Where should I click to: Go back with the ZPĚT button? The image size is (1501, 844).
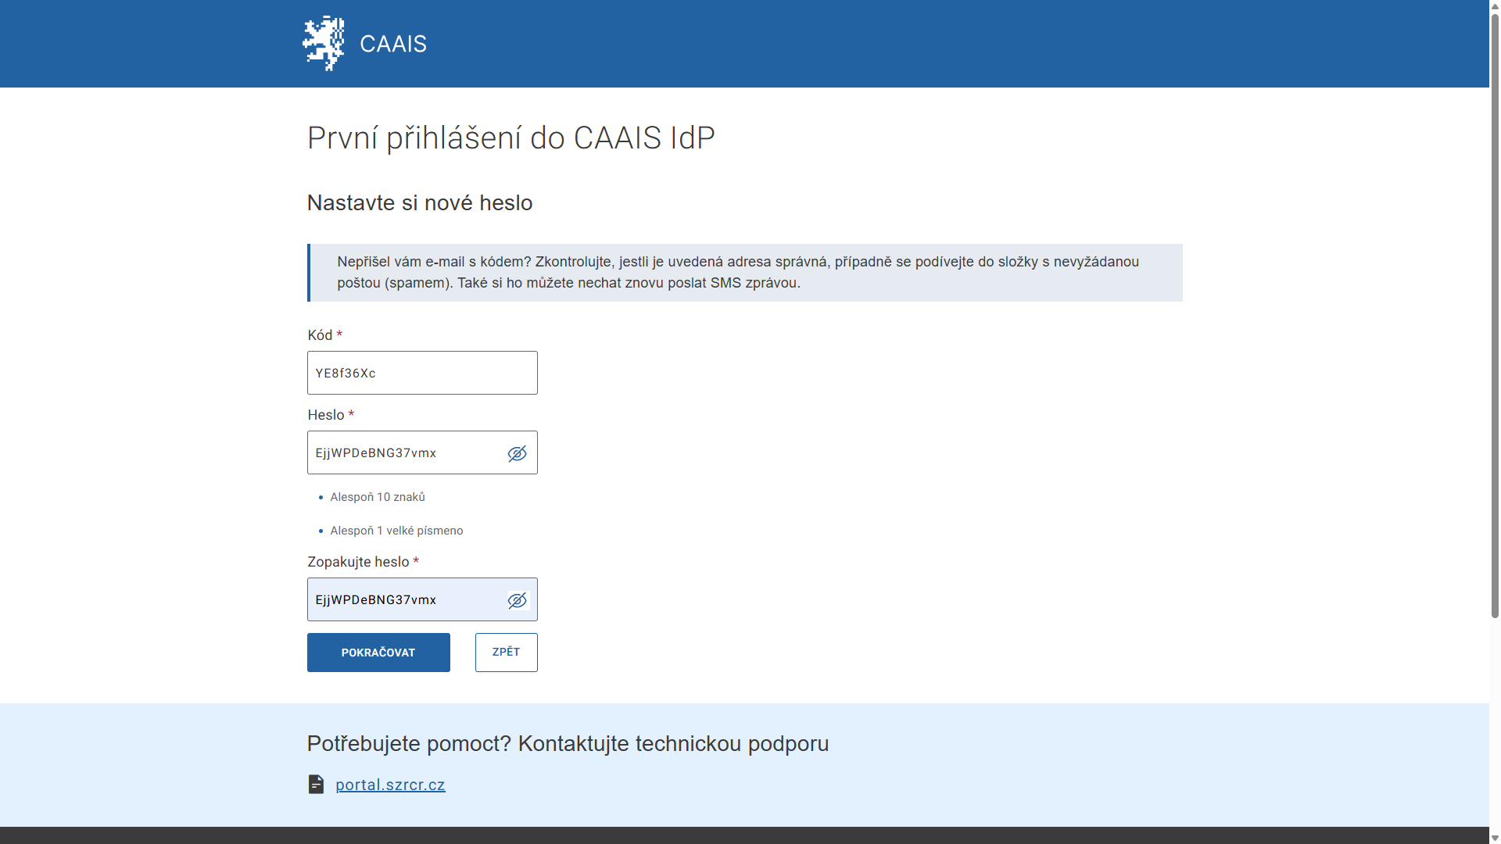(x=506, y=652)
